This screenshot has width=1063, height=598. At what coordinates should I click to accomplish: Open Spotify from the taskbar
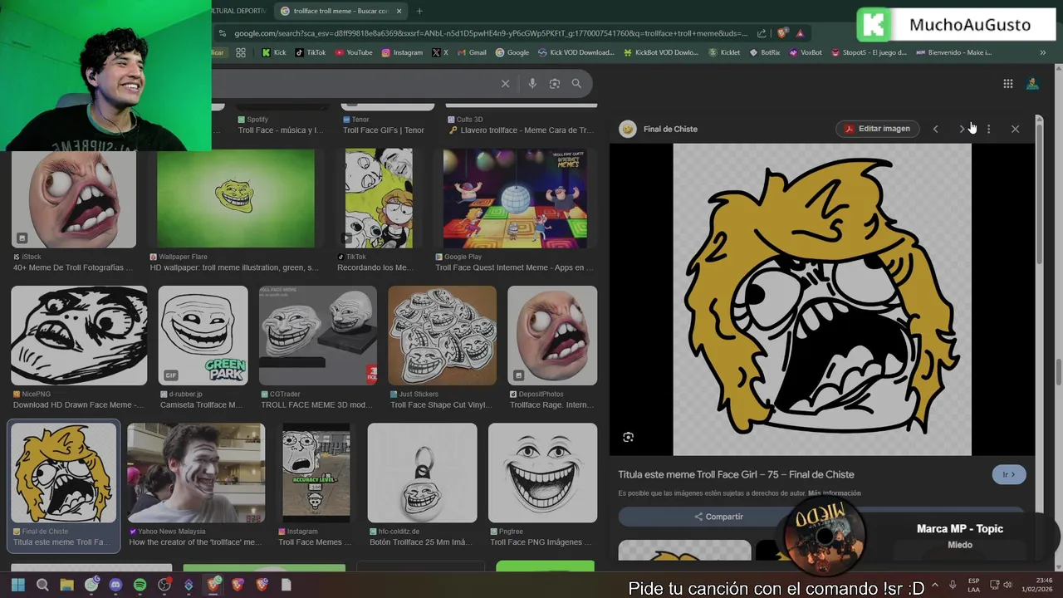(x=140, y=586)
